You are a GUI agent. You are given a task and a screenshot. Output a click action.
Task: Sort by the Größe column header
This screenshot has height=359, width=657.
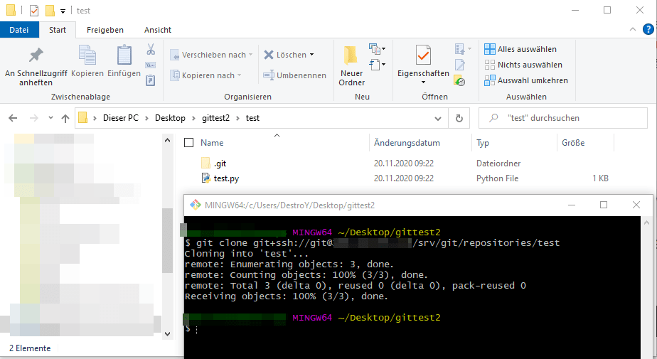point(573,143)
